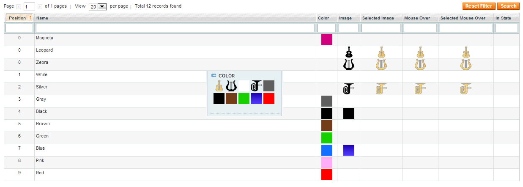Click the Mouse Over filter input
Viewport: 523px width, 187px height.
tap(420, 28)
